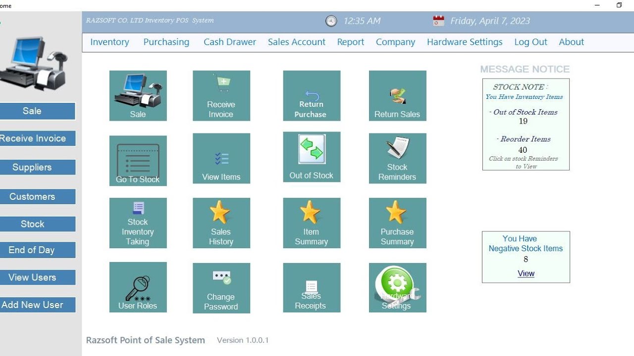Open the Out of Stock tile
Screen dimensions: 634x356
312,157
